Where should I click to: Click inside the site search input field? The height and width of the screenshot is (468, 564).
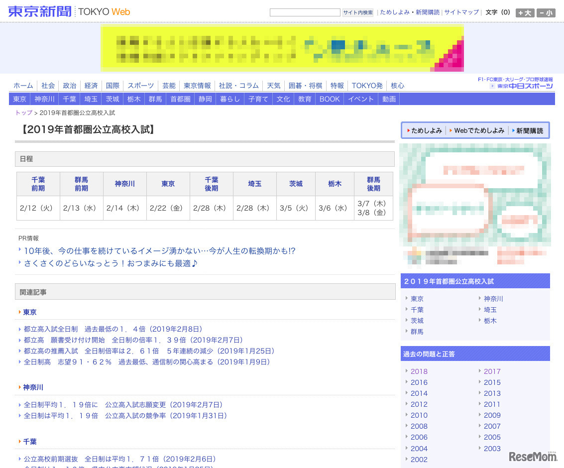coord(305,12)
